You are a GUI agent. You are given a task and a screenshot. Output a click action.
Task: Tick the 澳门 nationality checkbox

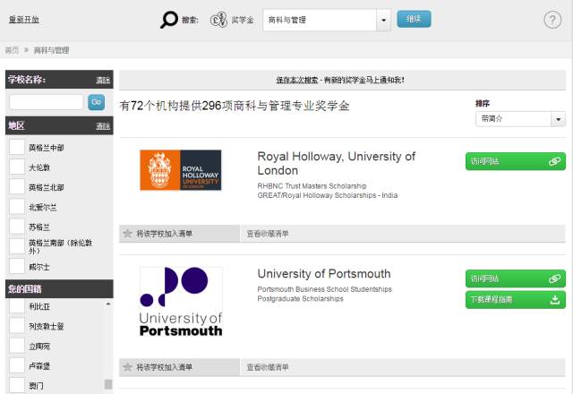pyautogui.click(x=17, y=385)
